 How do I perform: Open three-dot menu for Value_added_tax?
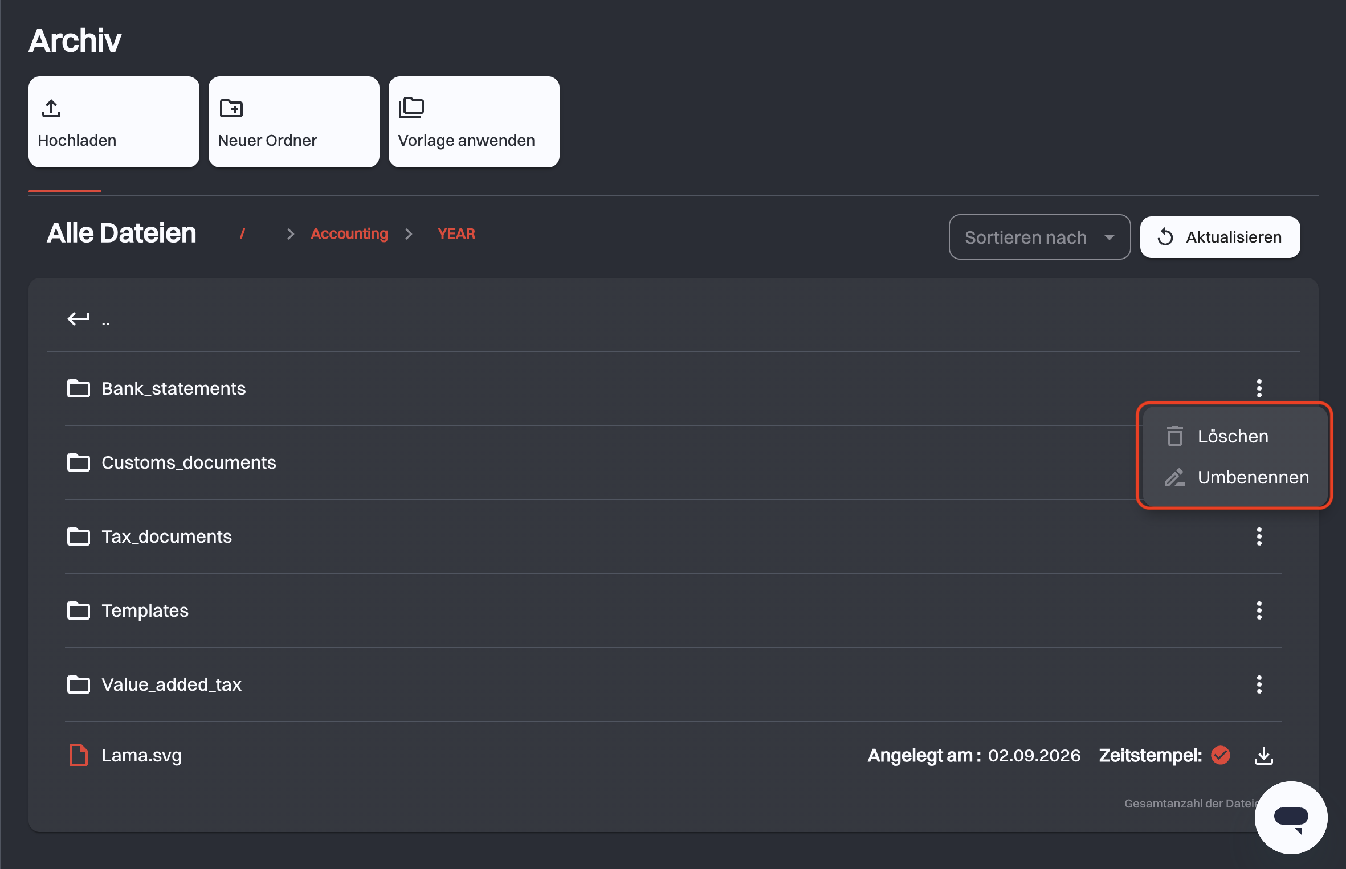point(1259,684)
